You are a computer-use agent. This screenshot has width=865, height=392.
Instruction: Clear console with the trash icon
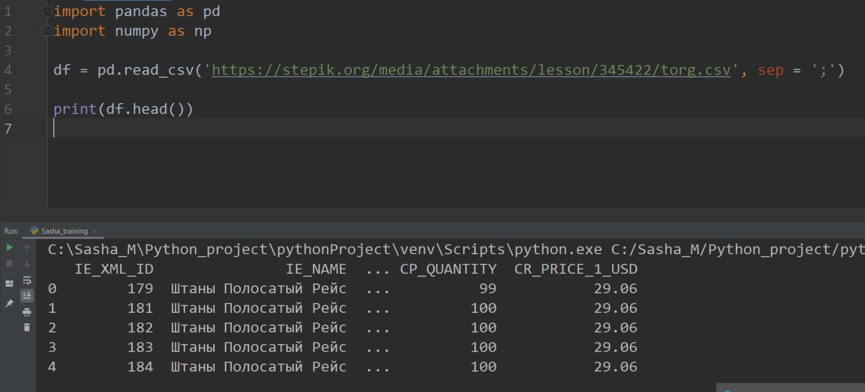[27, 327]
